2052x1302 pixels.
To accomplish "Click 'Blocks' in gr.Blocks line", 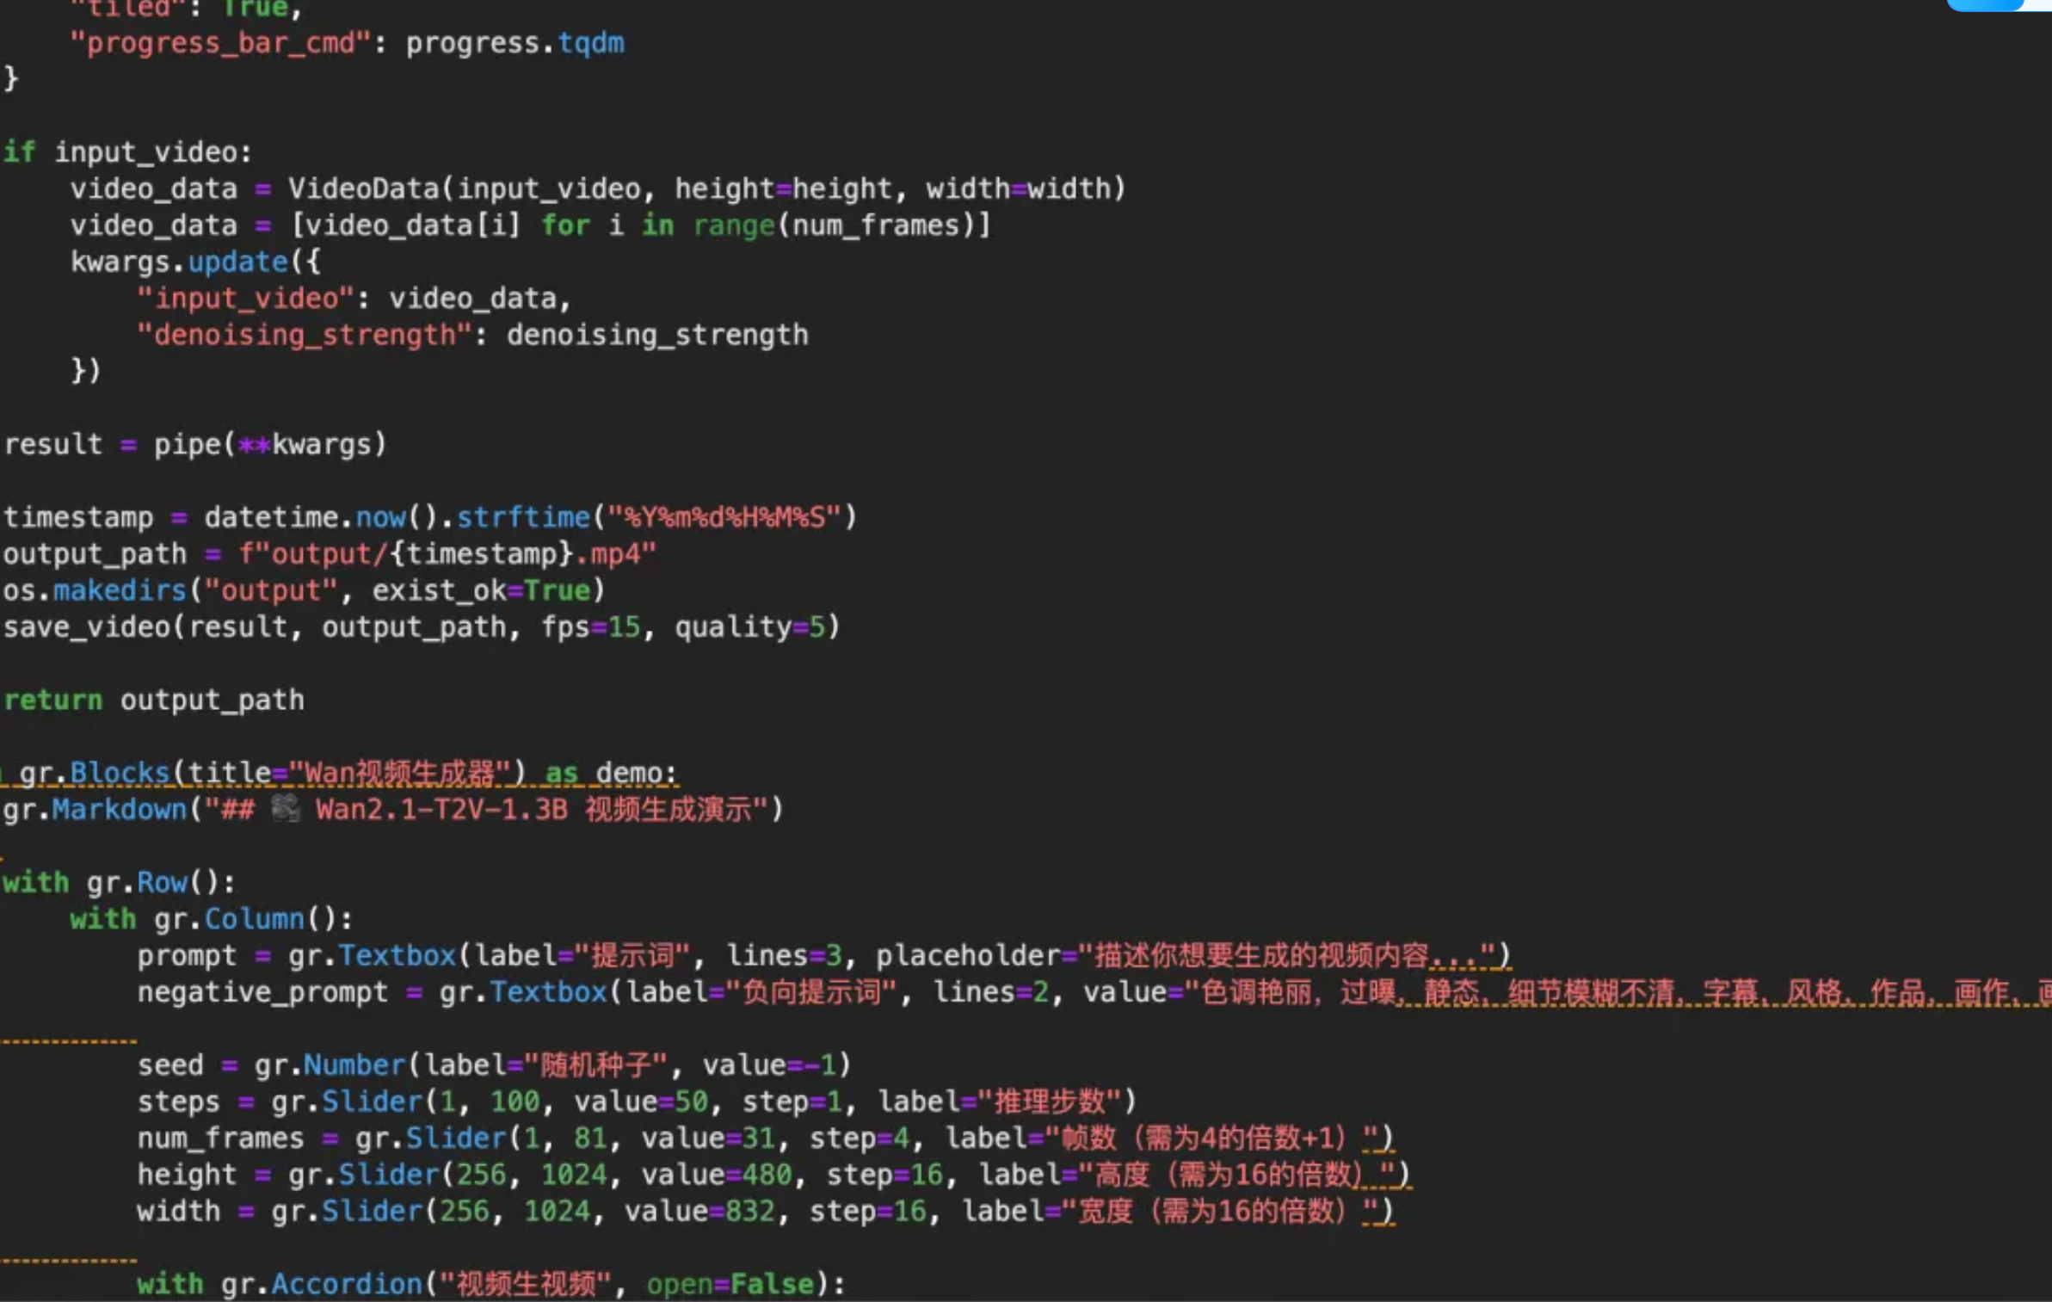I will 120,773.
